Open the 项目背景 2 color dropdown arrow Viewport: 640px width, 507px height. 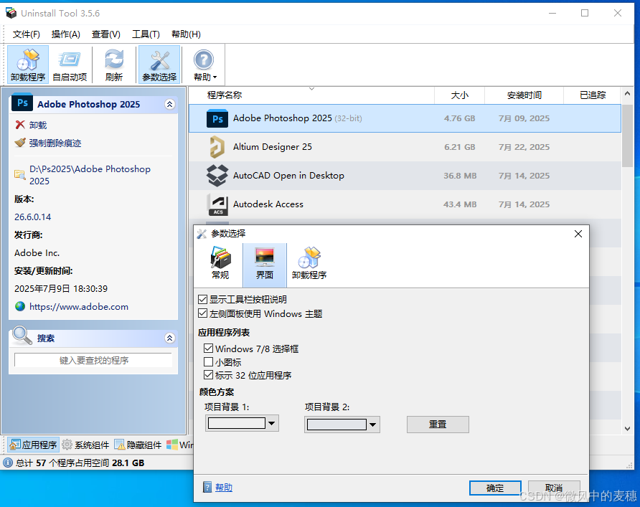(372, 425)
